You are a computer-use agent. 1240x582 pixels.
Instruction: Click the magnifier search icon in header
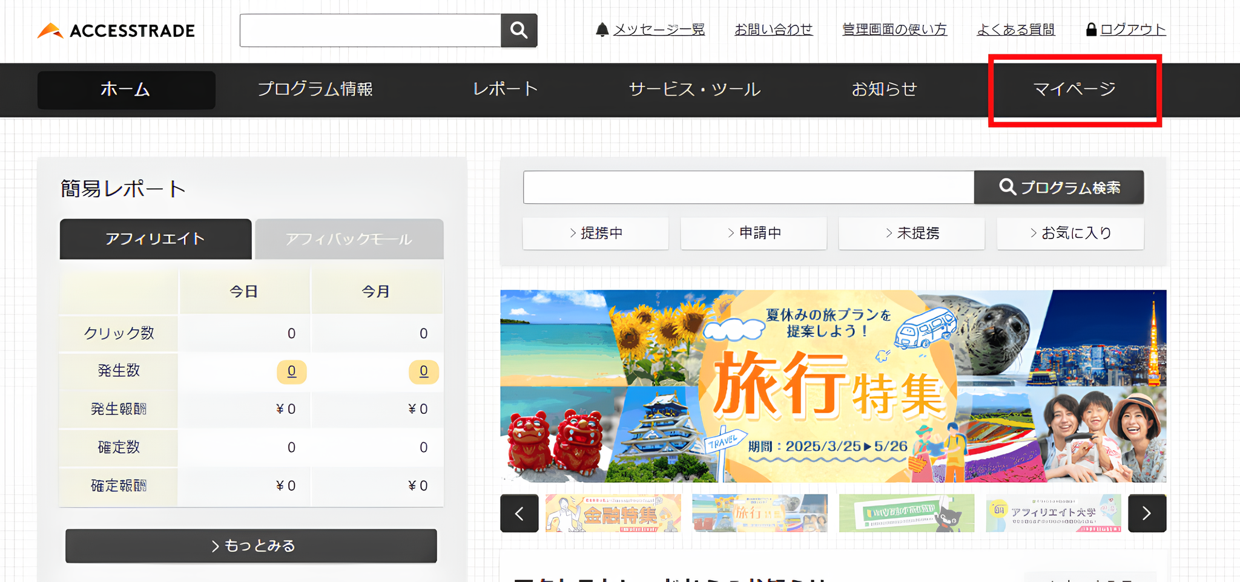(x=519, y=30)
